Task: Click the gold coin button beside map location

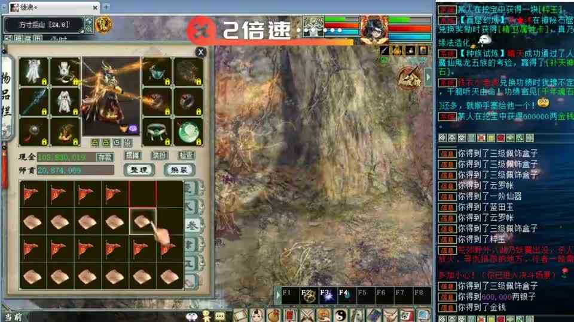Action: 103,25
